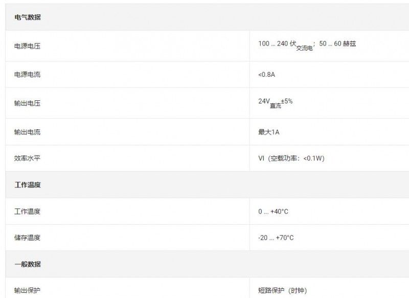
Task: Select the 效率水平 row label
Action: point(28,158)
